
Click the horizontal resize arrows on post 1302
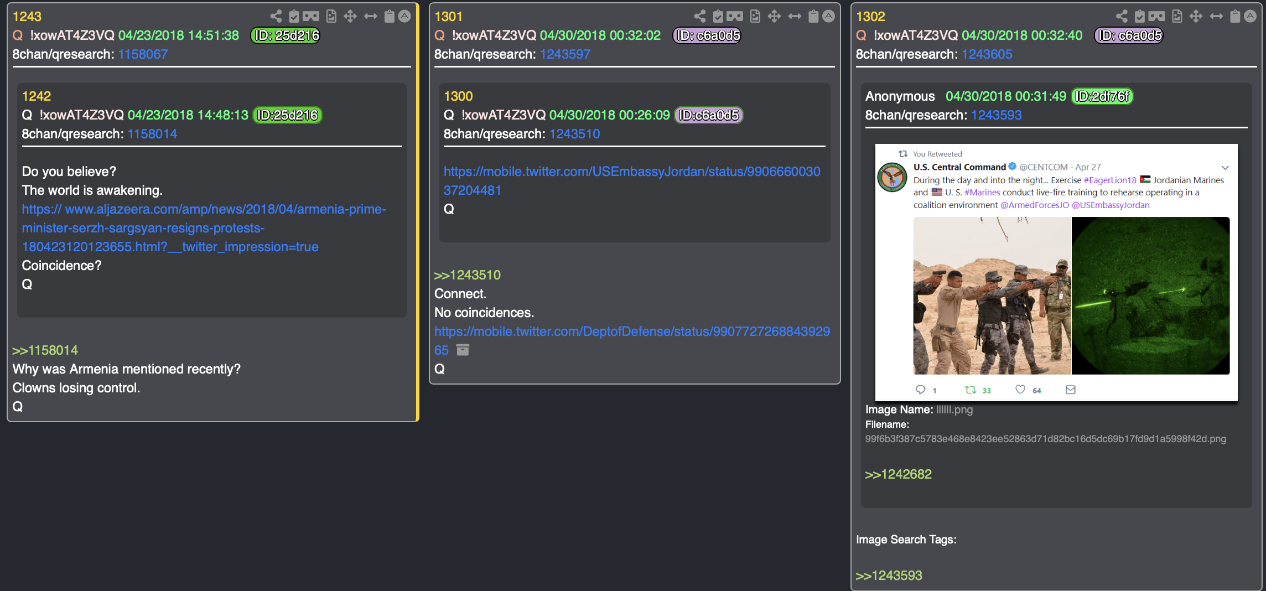pos(1216,17)
